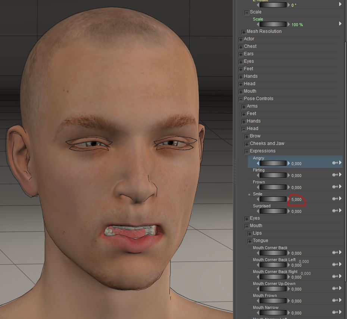Edit the Flirting value 0,000 field

(296, 176)
